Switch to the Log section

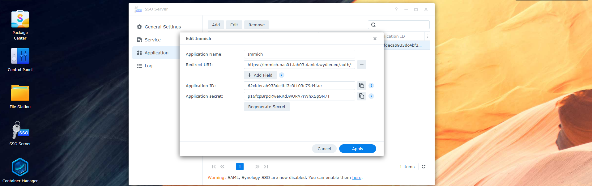tap(148, 66)
